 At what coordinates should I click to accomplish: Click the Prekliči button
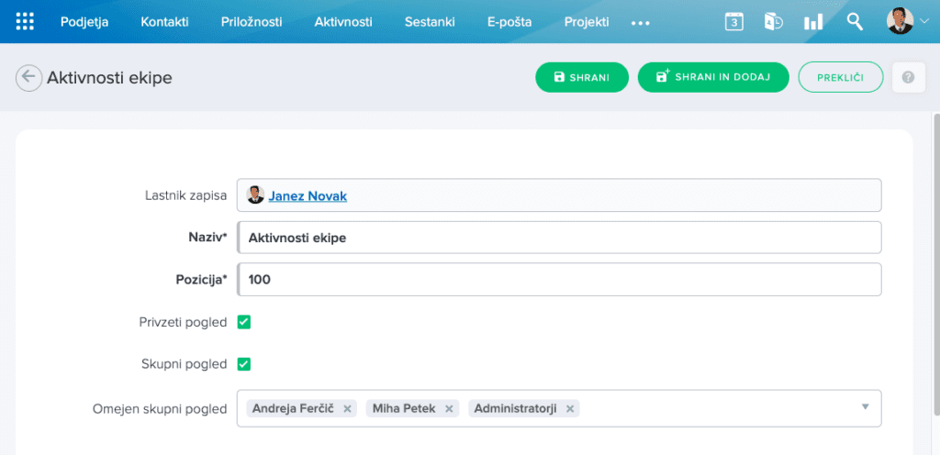[841, 77]
